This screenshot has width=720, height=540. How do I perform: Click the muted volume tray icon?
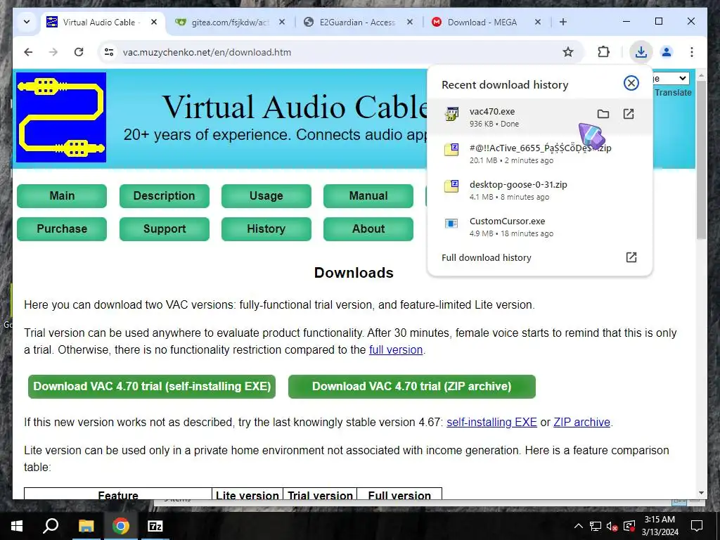coord(612,526)
